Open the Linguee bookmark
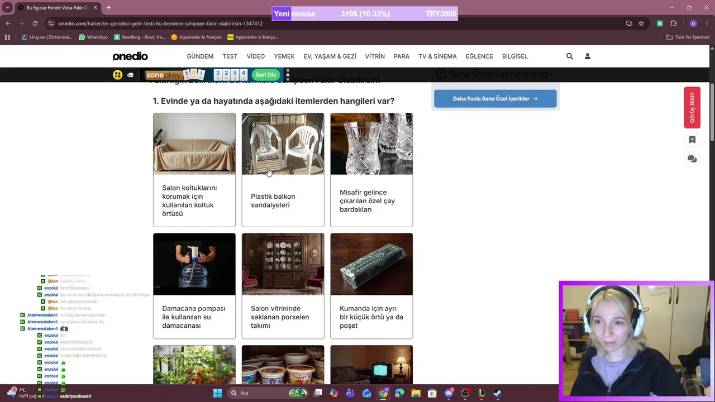Image resolution: width=715 pixels, height=402 pixels. pyautogui.click(x=47, y=37)
